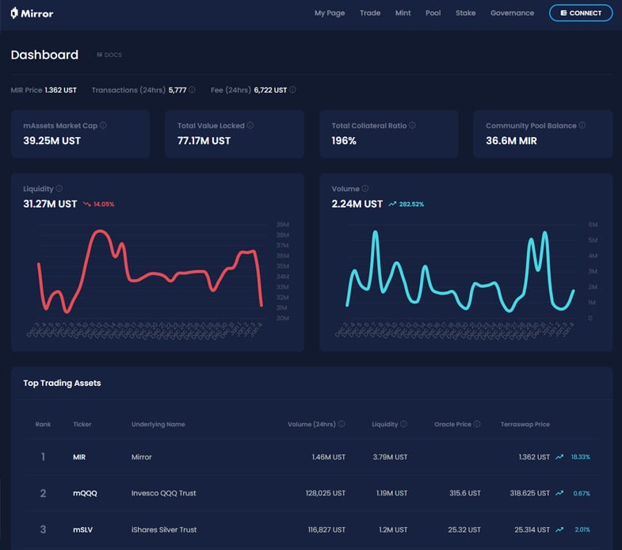Click the 14.05% liquidity change
Viewport: 622px width, 550px height.
[x=104, y=204]
